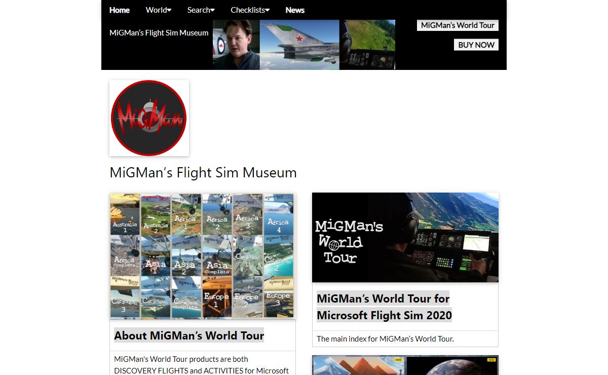608x375 pixels.
Task: Open the News menu item
Action: tap(295, 10)
